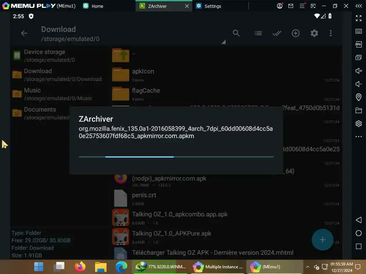The image size is (366, 274).
Task: Launch Firefox from taskbar
Action: (x=80, y=267)
